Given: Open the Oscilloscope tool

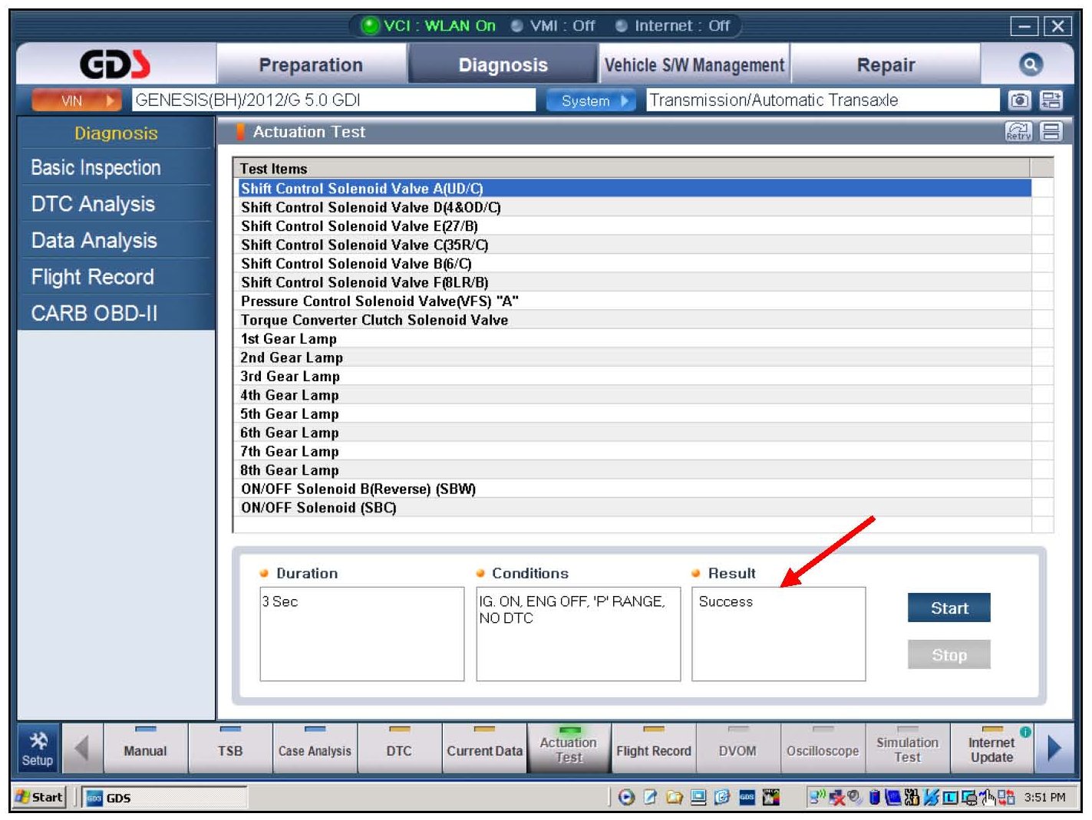Looking at the screenshot, I should click(x=822, y=749).
